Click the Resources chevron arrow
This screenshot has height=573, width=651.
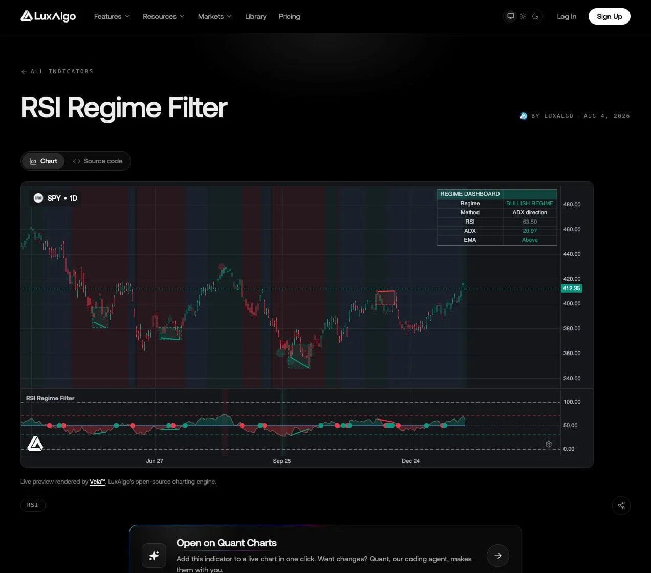click(182, 16)
